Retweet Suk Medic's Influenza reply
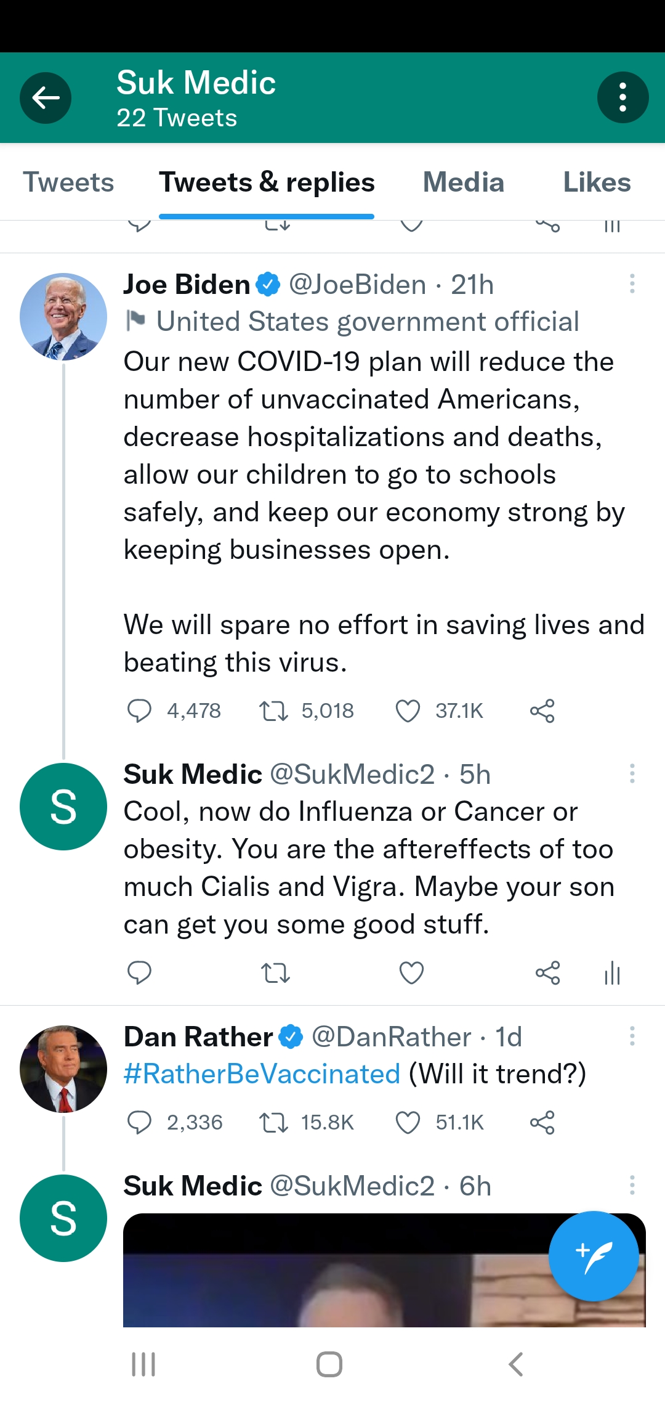 click(x=275, y=973)
